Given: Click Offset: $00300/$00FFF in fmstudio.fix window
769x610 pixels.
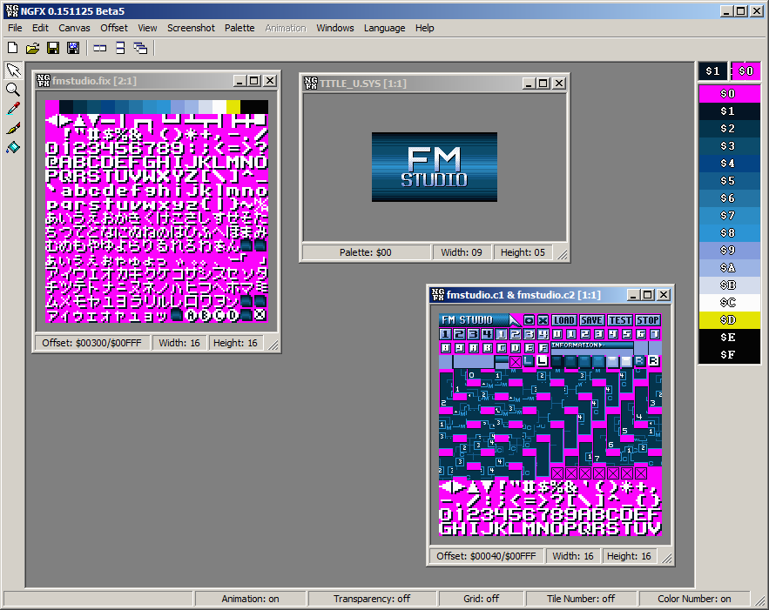Looking at the screenshot, I should [91, 343].
